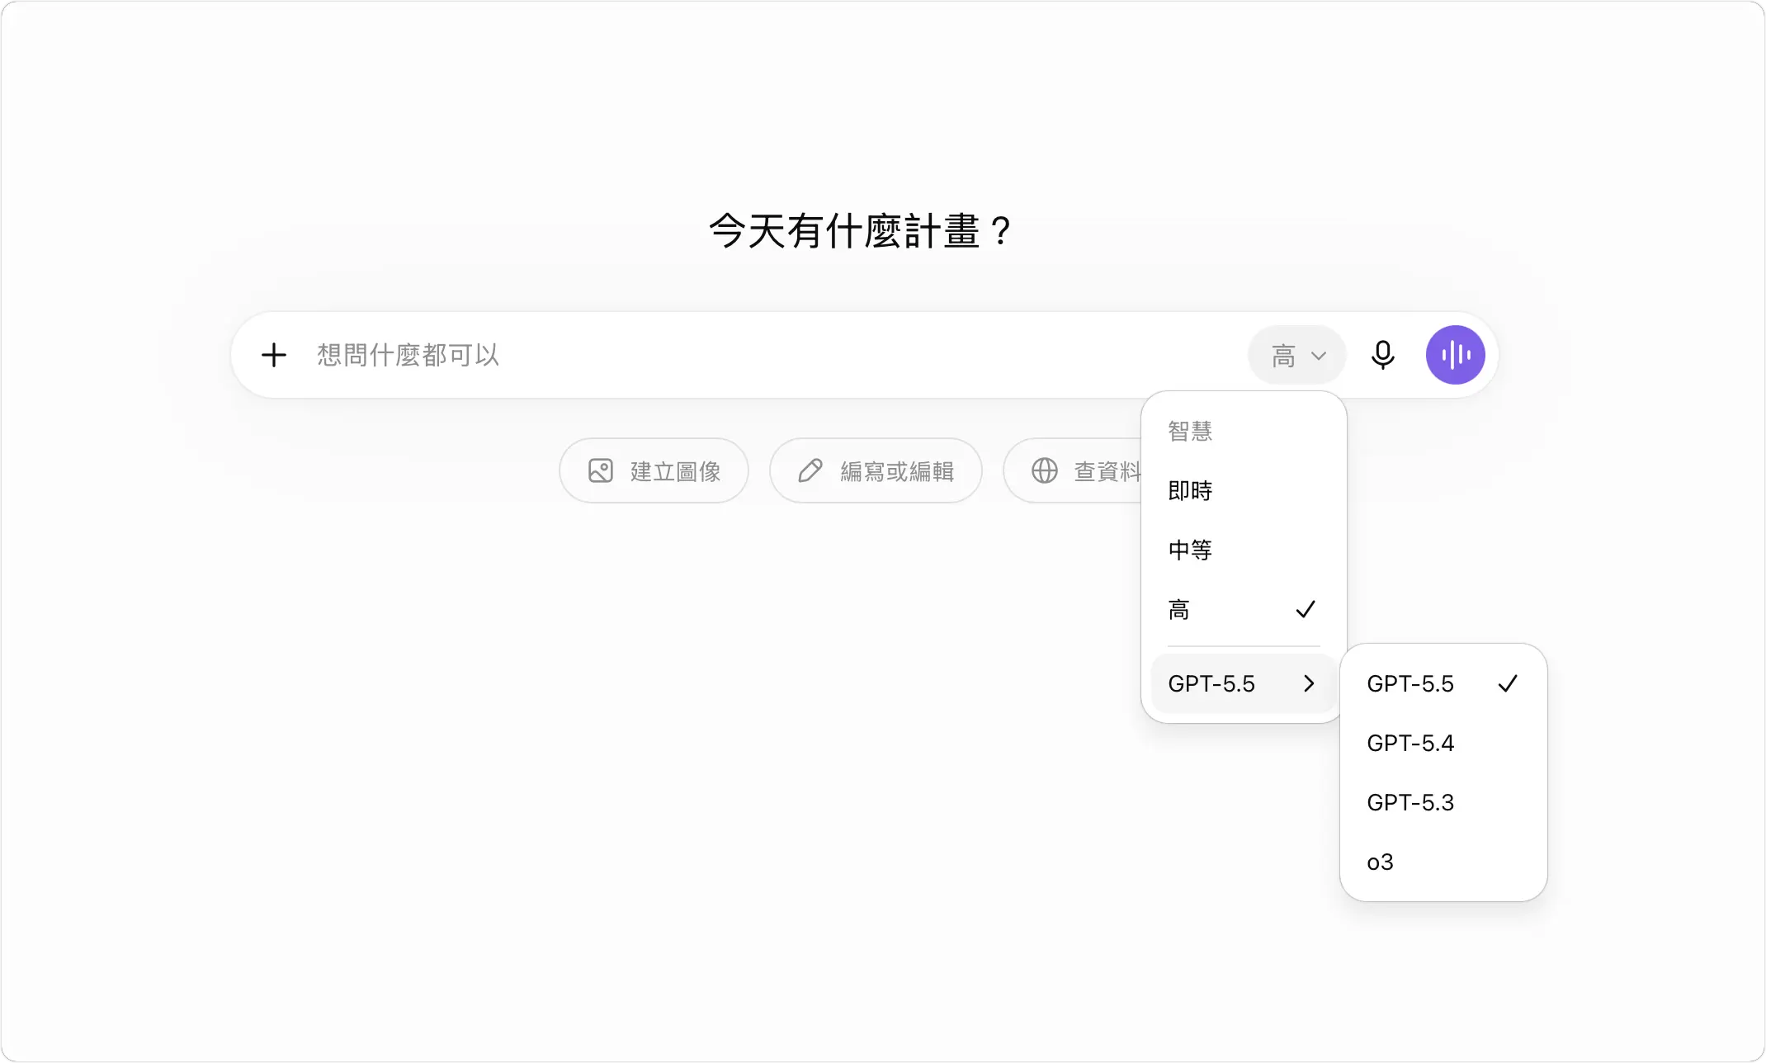Viewport: 1766px width, 1063px height.
Task: Click the image icon on 建立圖像 chip
Action: click(x=601, y=470)
